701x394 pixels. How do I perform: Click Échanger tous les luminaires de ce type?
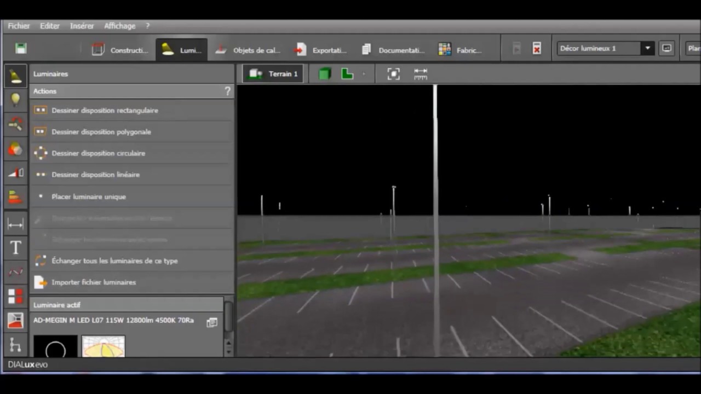click(132, 260)
